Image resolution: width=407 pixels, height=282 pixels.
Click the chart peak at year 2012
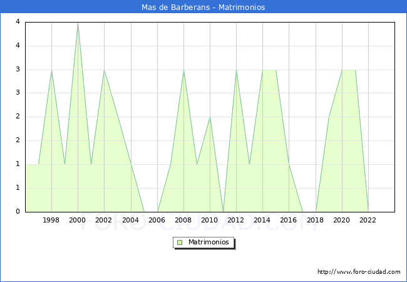coord(237,70)
